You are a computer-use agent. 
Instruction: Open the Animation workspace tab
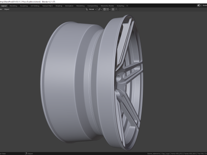click(69, 6)
